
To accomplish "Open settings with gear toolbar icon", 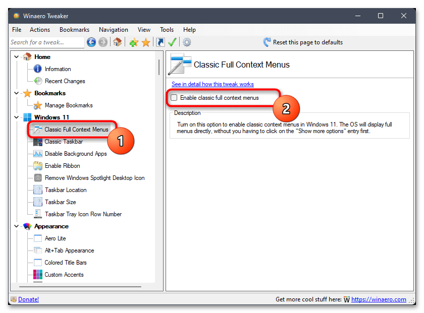I will (187, 42).
